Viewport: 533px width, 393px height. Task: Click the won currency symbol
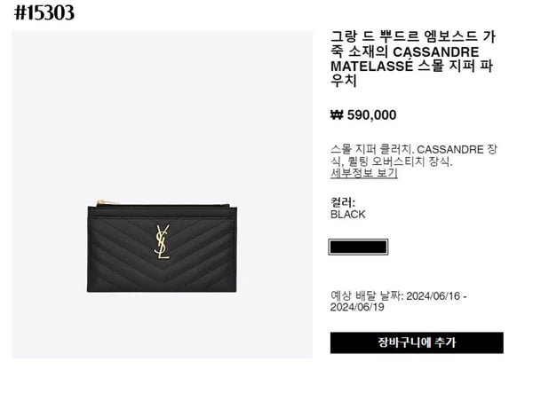pyautogui.click(x=337, y=114)
